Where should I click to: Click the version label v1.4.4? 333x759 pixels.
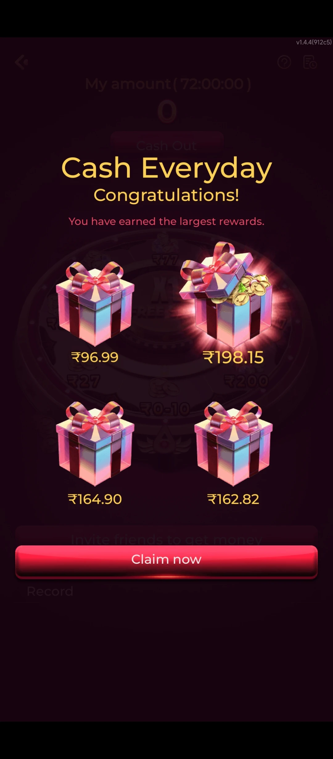coord(314,42)
